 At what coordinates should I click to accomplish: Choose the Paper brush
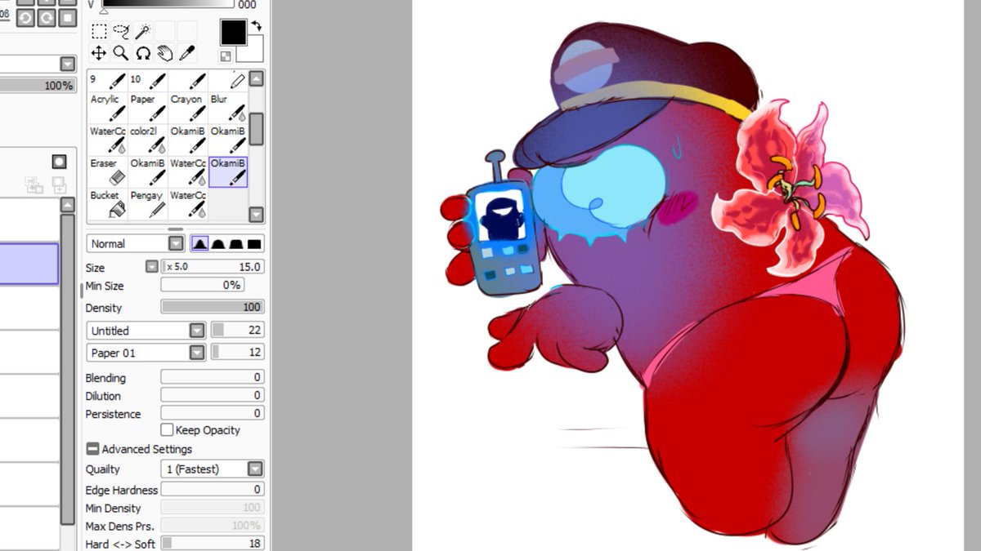pyautogui.click(x=147, y=107)
